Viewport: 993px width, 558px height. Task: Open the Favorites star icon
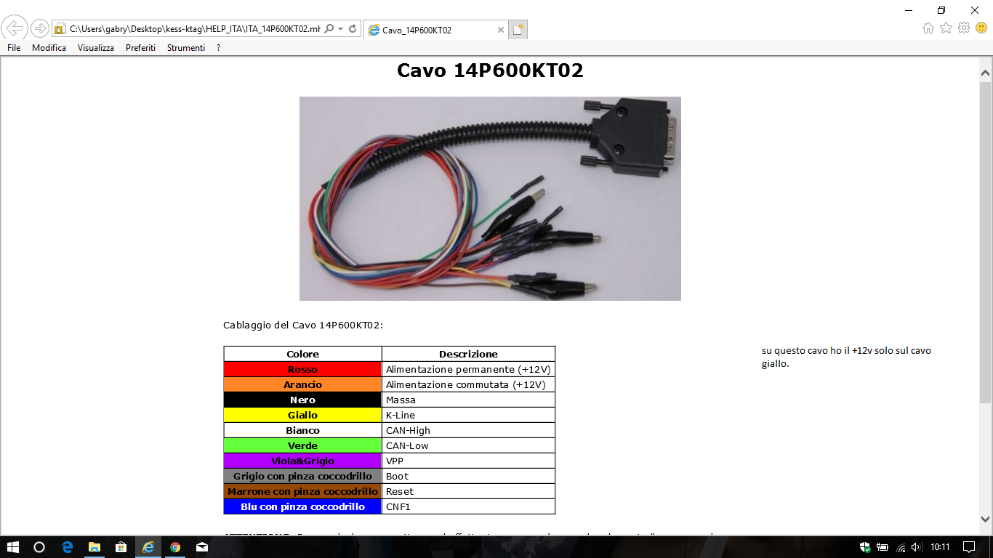coord(946,28)
